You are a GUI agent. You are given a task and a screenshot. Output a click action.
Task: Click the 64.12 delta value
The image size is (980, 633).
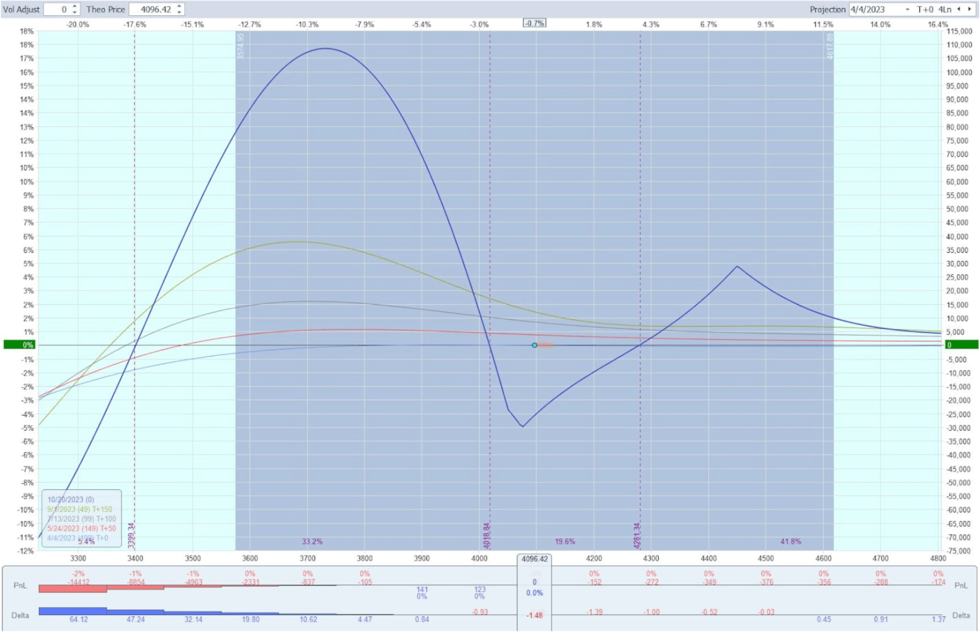[x=78, y=620]
